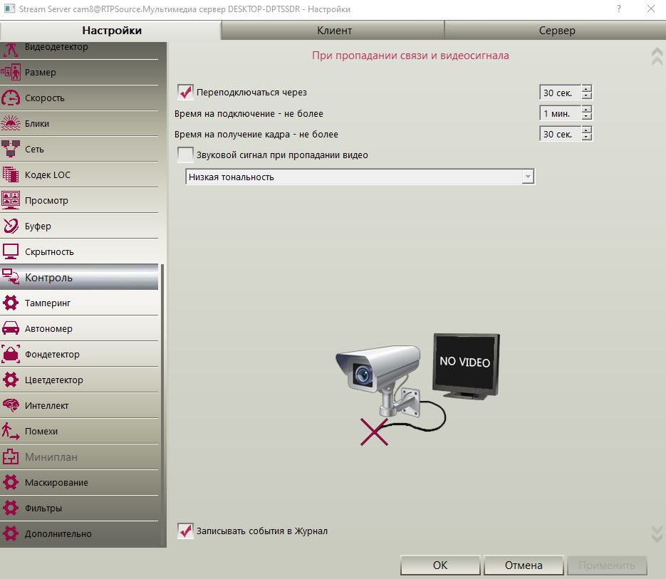Click the Фондетектор label in sidebar
This screenshot has height=579, width=666.
(x=52, y=354)
